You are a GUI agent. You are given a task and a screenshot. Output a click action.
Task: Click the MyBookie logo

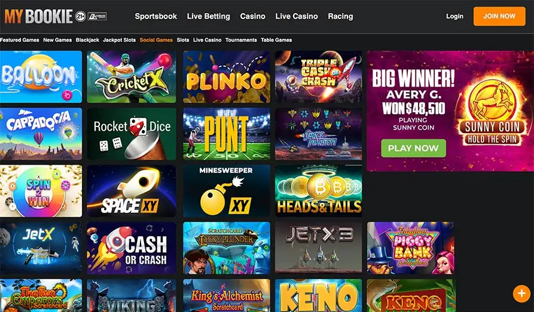tap(39, 16)
